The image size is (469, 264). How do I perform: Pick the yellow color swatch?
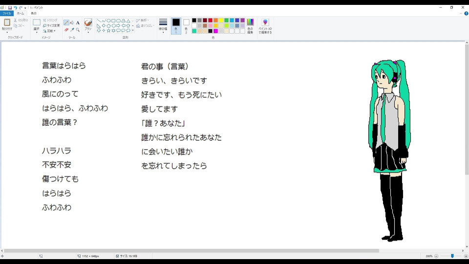click(x=221, y=21)
